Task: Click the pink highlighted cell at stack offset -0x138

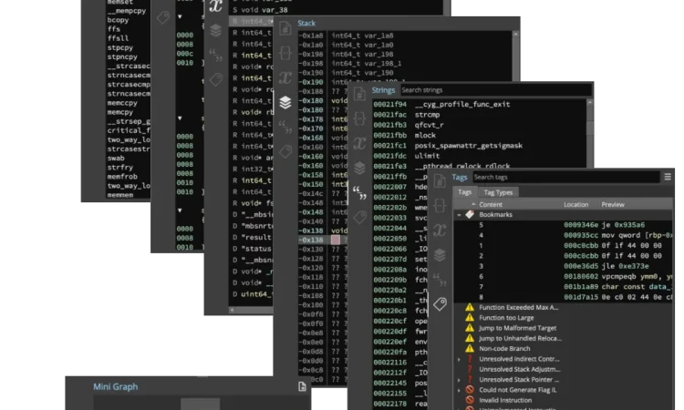Action: pos(336,239)
